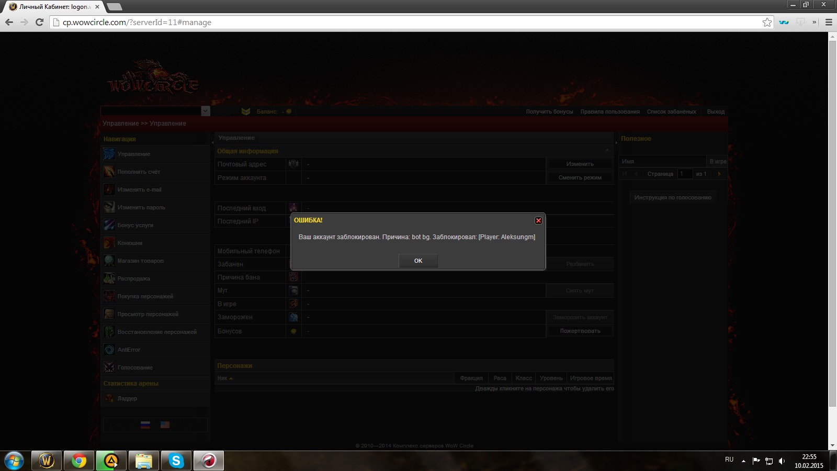Click the Заморожен row icon
This screenshot has height=471, width=837.
coord(293,317)
